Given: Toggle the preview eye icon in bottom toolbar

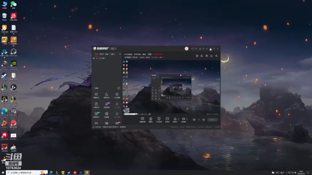Looking at the screenshot, I should [199, 120].
